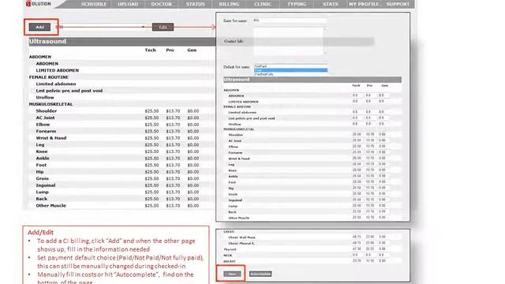Viewport: 505px width, 284px height.
Task: Click Tech field for Shoulder in dialog
Action: tap(357, 134)
